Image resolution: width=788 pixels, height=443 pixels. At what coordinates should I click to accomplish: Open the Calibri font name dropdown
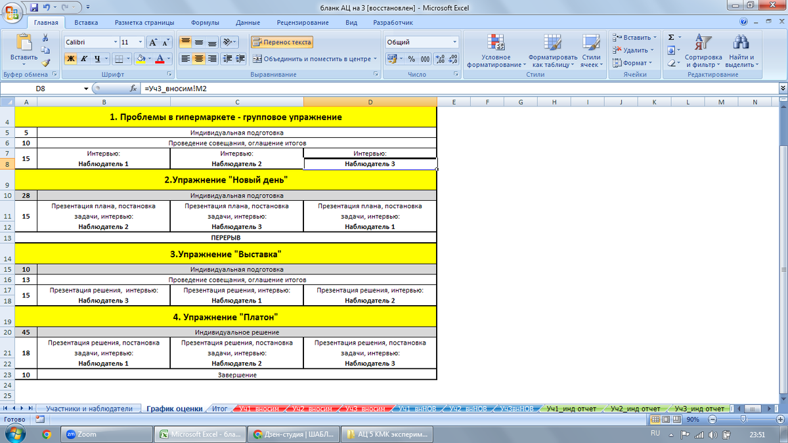[x=114, y=42]
